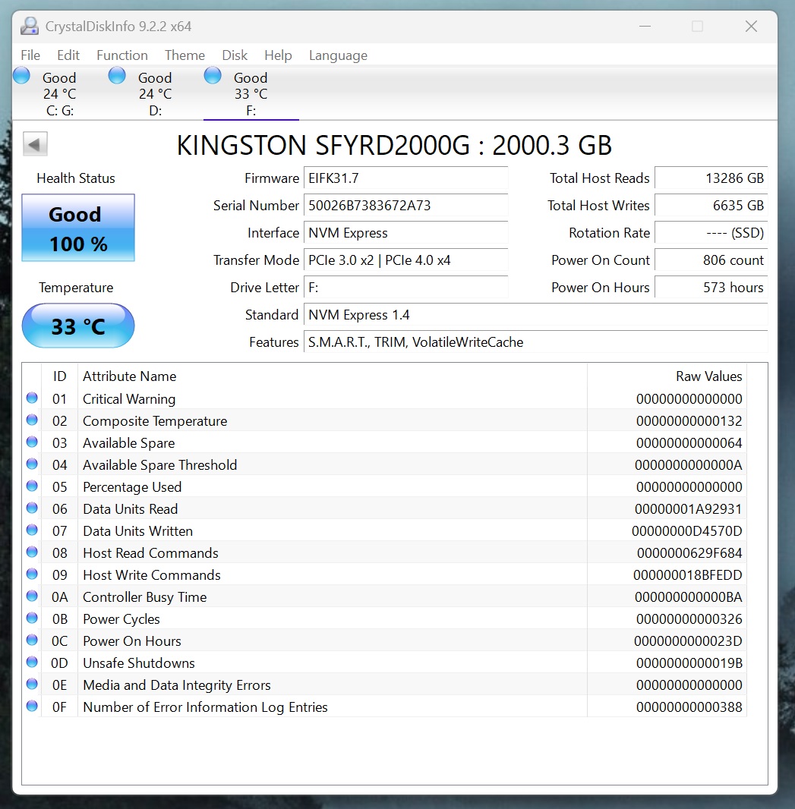Select the Controller Busy Time attribute name

[x=144, y=597]
